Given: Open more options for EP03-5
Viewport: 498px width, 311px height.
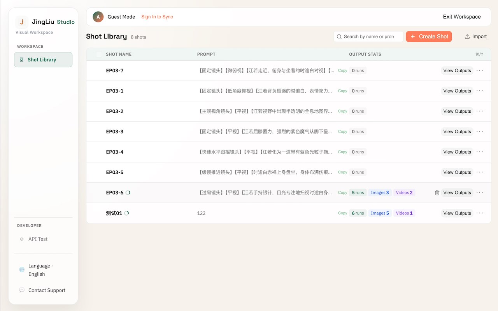Looking at the screenshot, I should click(x=480, y=172).
